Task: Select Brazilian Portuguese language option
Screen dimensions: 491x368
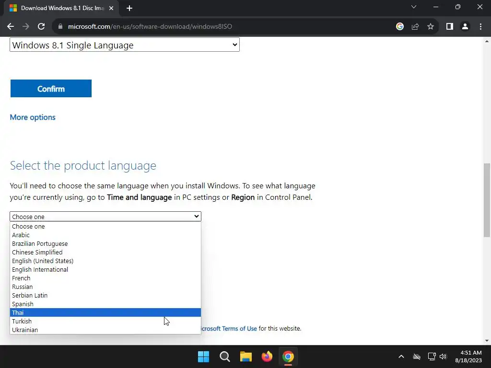Action: click(x=105, y=243)
